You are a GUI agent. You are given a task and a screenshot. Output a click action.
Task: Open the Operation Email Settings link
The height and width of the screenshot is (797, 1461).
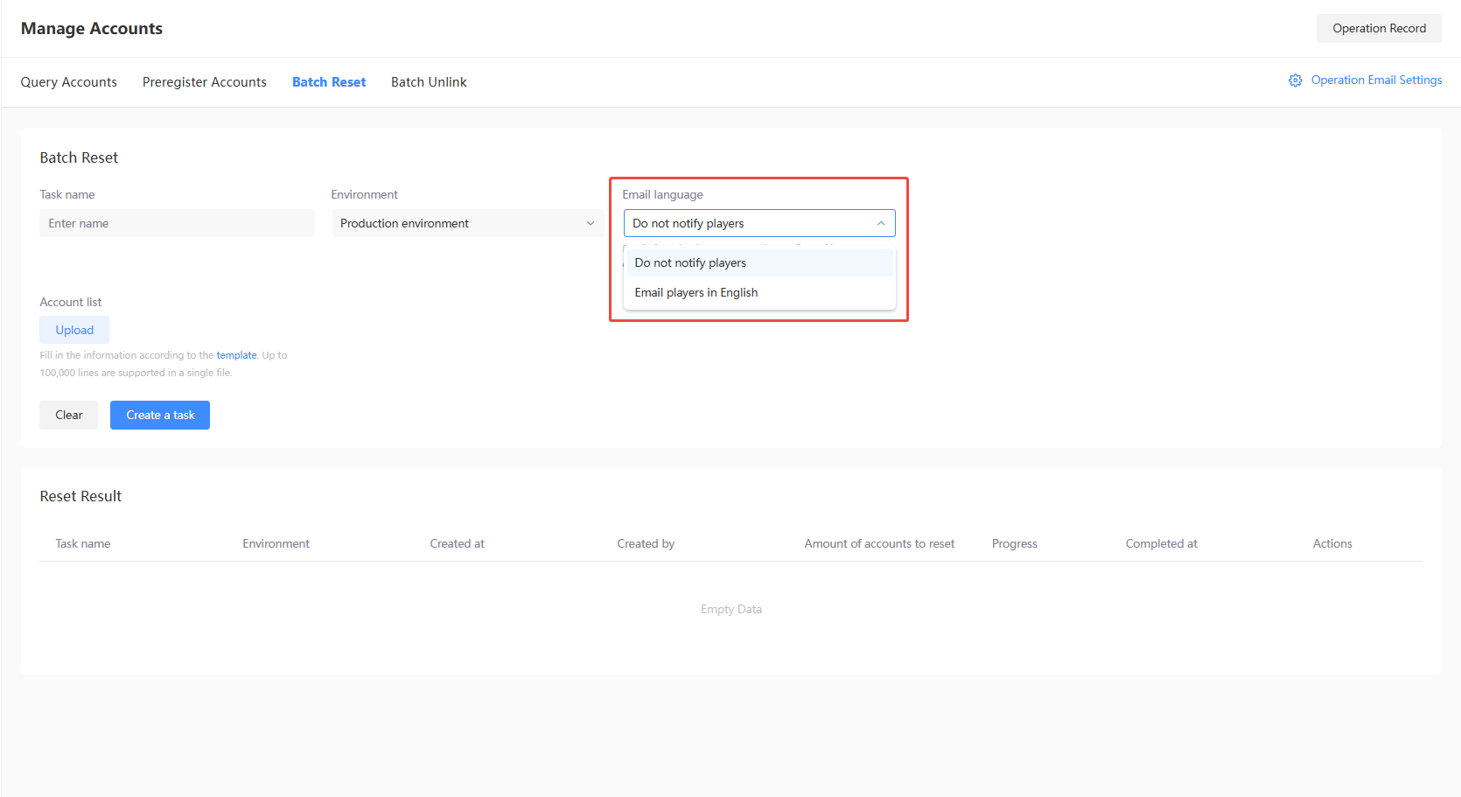[x=1375, y=80]
